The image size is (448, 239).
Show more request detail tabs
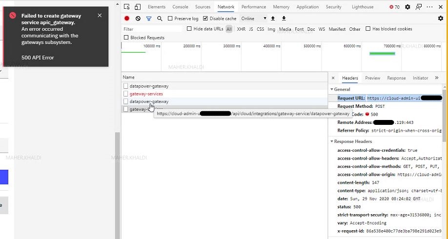tap(437, 78)
